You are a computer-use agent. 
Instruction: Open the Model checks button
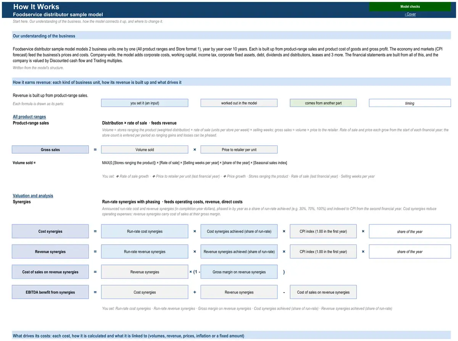pyautogui.click(x=410, y=6)
